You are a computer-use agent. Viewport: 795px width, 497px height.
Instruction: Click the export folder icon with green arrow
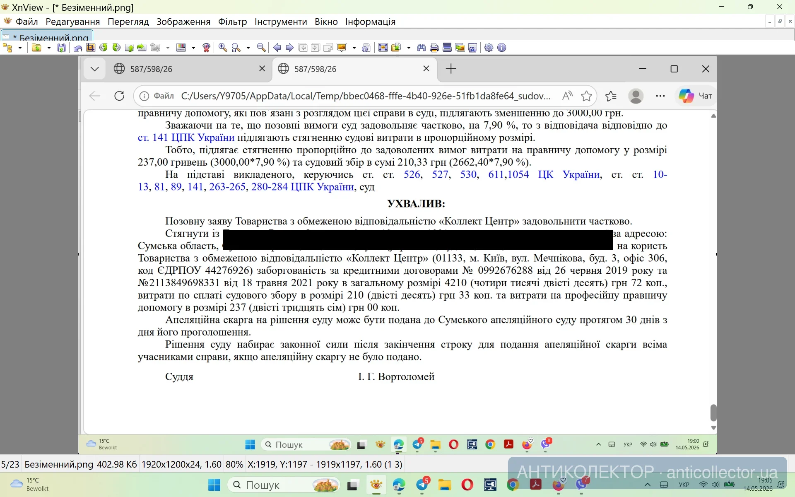tap(396, 48)
